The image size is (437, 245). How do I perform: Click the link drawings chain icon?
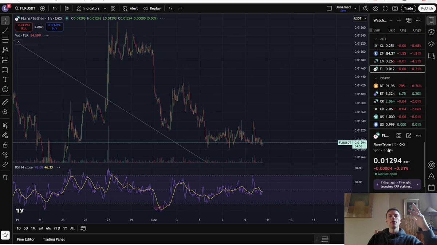point(5,164)
